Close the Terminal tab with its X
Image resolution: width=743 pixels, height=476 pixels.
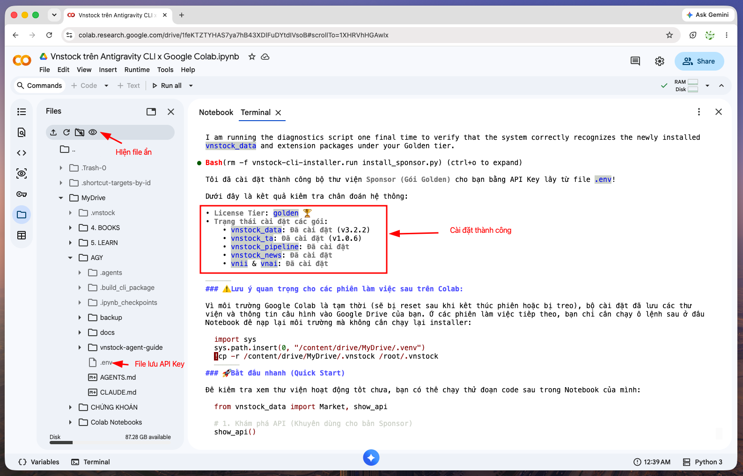pyautogui.click(x=278, y=113)
